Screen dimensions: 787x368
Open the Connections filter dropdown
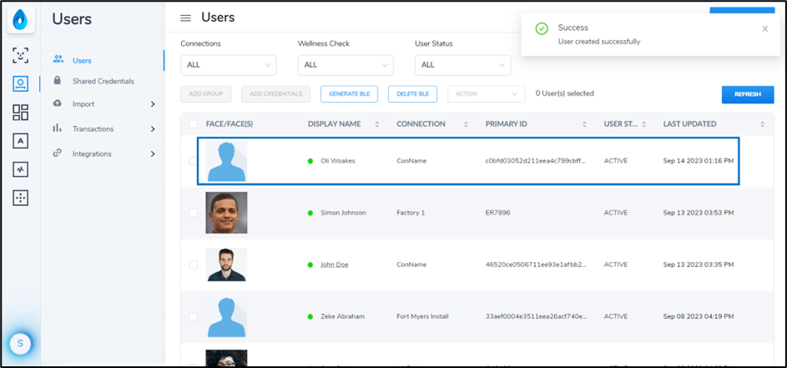[229, 65]
